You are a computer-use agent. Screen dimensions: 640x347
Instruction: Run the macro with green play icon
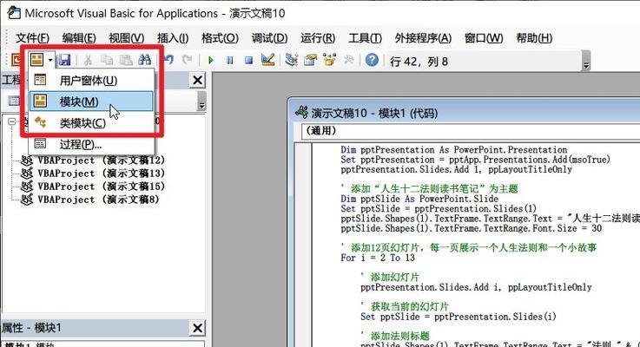click(211, 61)
